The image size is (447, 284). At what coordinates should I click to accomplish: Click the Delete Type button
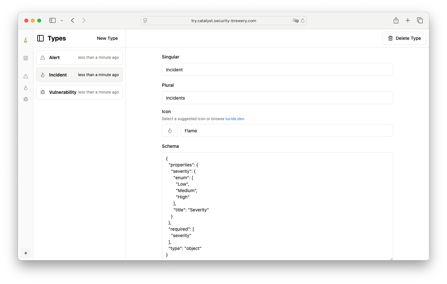point(404,38)
